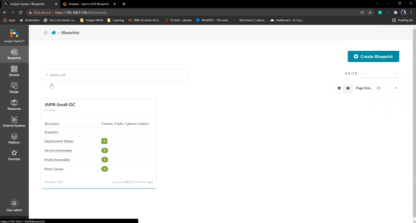Go to the first page of results
416x223 pixels.
tap(363, 74)
